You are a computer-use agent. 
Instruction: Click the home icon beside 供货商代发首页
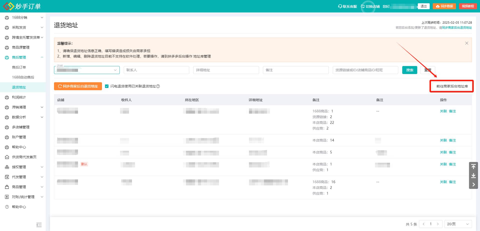point(7,157)
